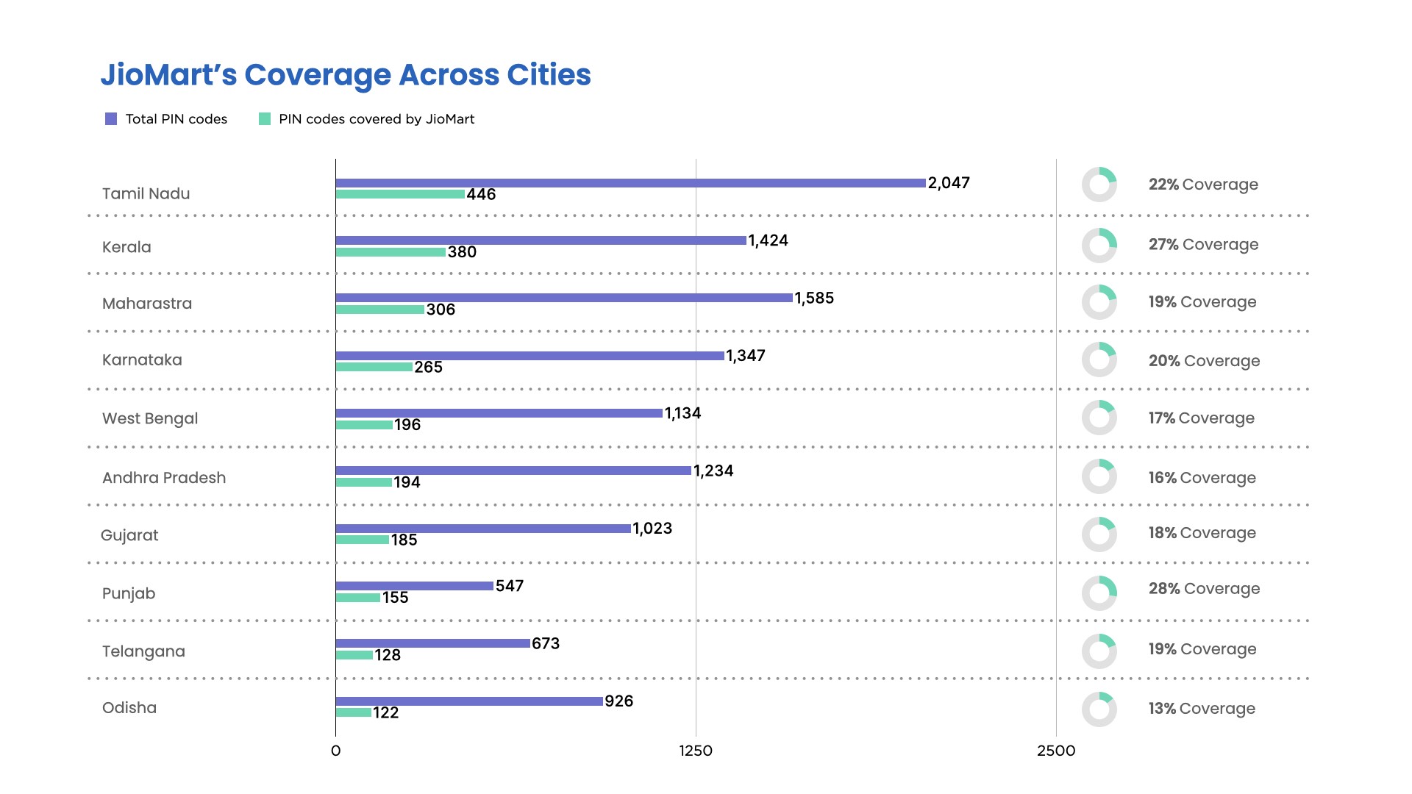The height and width of the screenshot is (794, 1412).
Task: Click the Punjab green bar 155
Action: coord(358,598)
